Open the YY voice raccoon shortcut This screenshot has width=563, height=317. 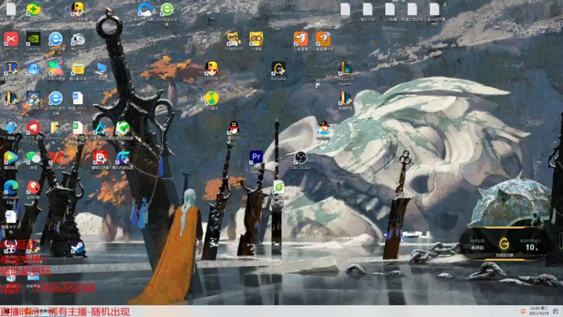256,39
